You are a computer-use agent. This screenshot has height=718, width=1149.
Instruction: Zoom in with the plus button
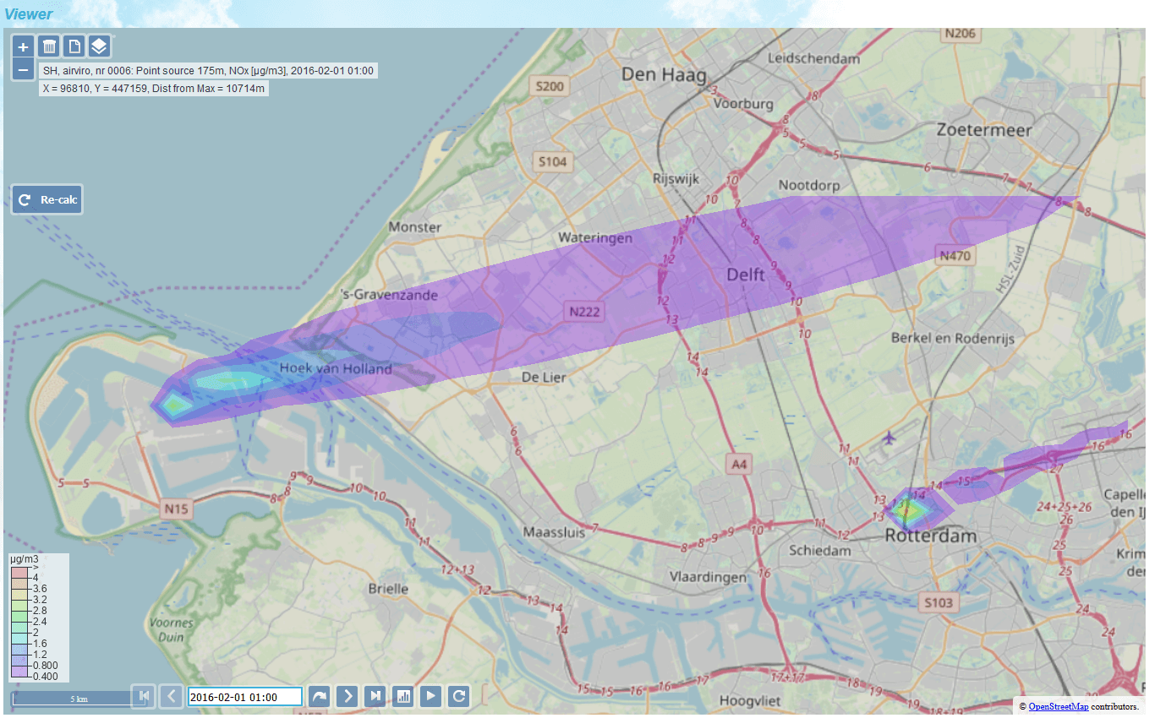[23, 46]
